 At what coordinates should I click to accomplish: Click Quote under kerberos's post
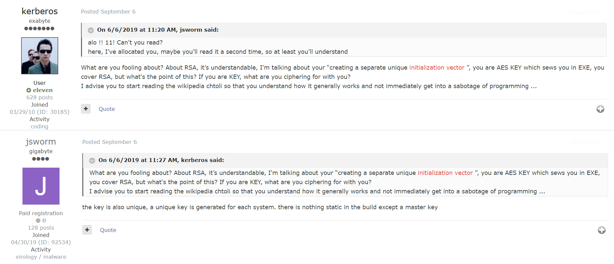point(106,109)
